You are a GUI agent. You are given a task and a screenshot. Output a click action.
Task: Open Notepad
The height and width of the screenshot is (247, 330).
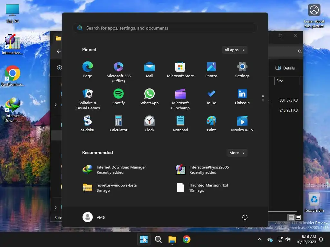tap(180, 124)
